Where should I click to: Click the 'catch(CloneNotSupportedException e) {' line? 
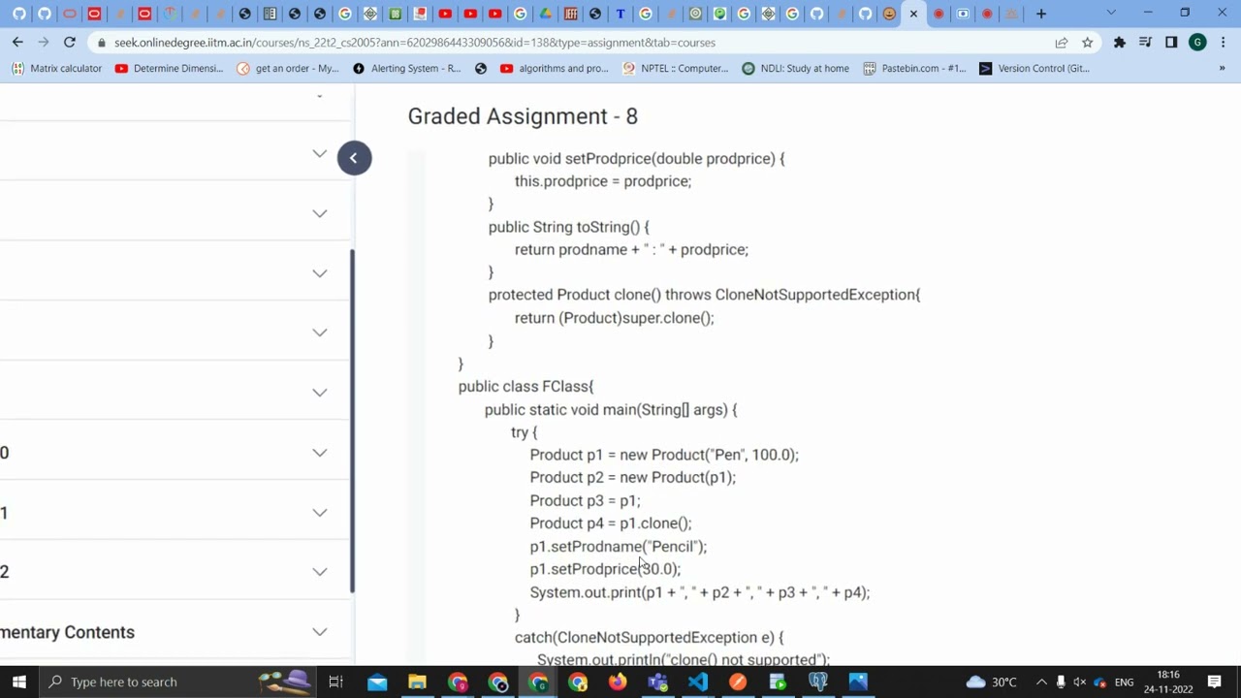click(649, 638)
